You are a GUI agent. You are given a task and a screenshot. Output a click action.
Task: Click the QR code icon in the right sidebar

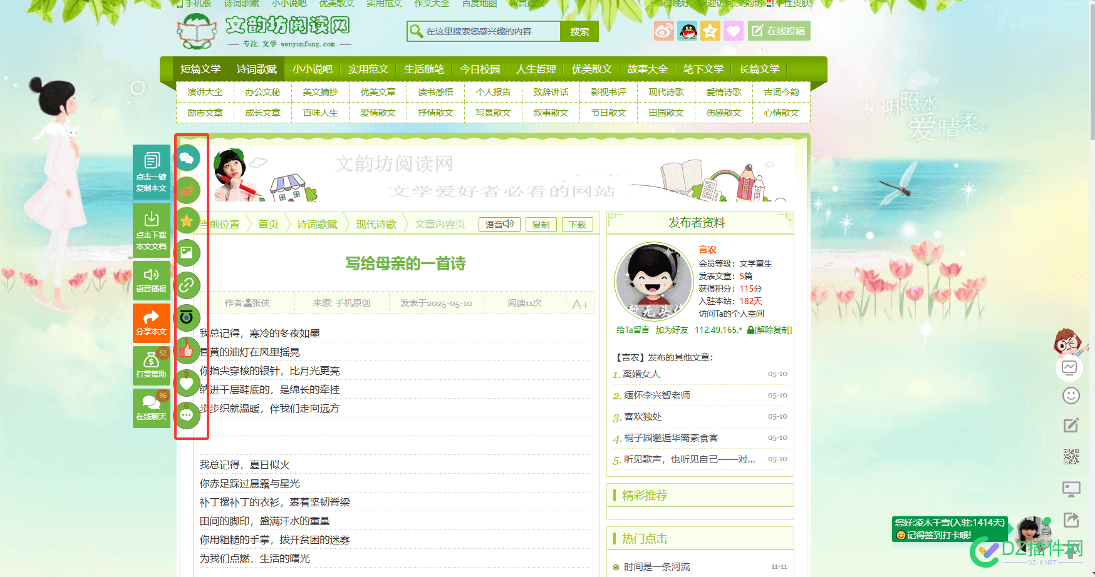point(1071,457)
